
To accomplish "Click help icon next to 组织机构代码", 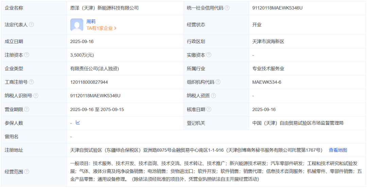I will coord(218,82).
